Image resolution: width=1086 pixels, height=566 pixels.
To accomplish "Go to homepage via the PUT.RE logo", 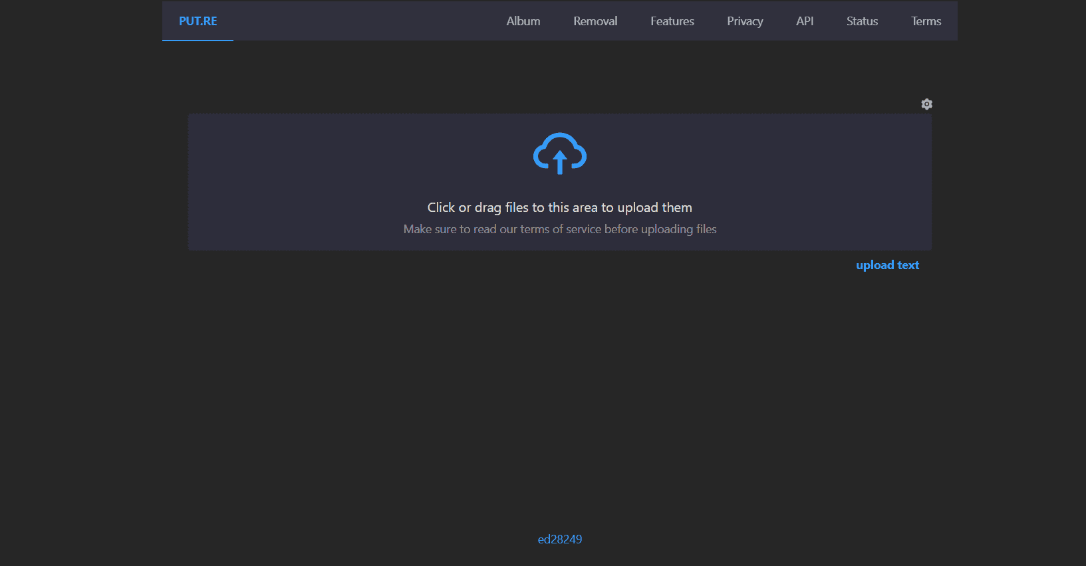I will [198, 21].
